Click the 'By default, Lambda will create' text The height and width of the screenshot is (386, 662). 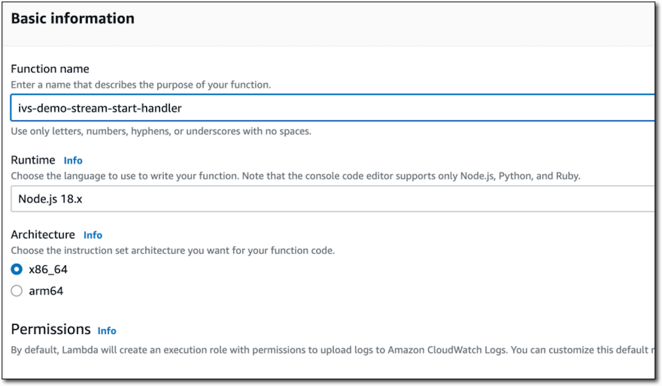click(x=333, y=350)
